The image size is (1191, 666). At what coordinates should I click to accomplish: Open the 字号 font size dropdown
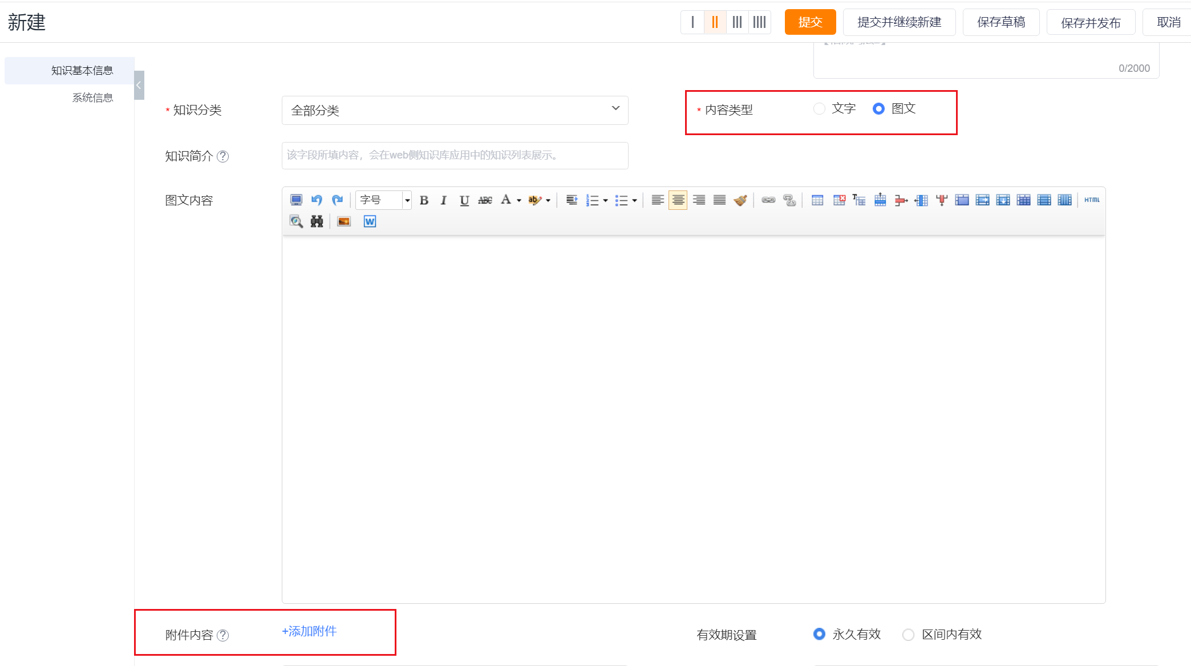tap(407, 200)
